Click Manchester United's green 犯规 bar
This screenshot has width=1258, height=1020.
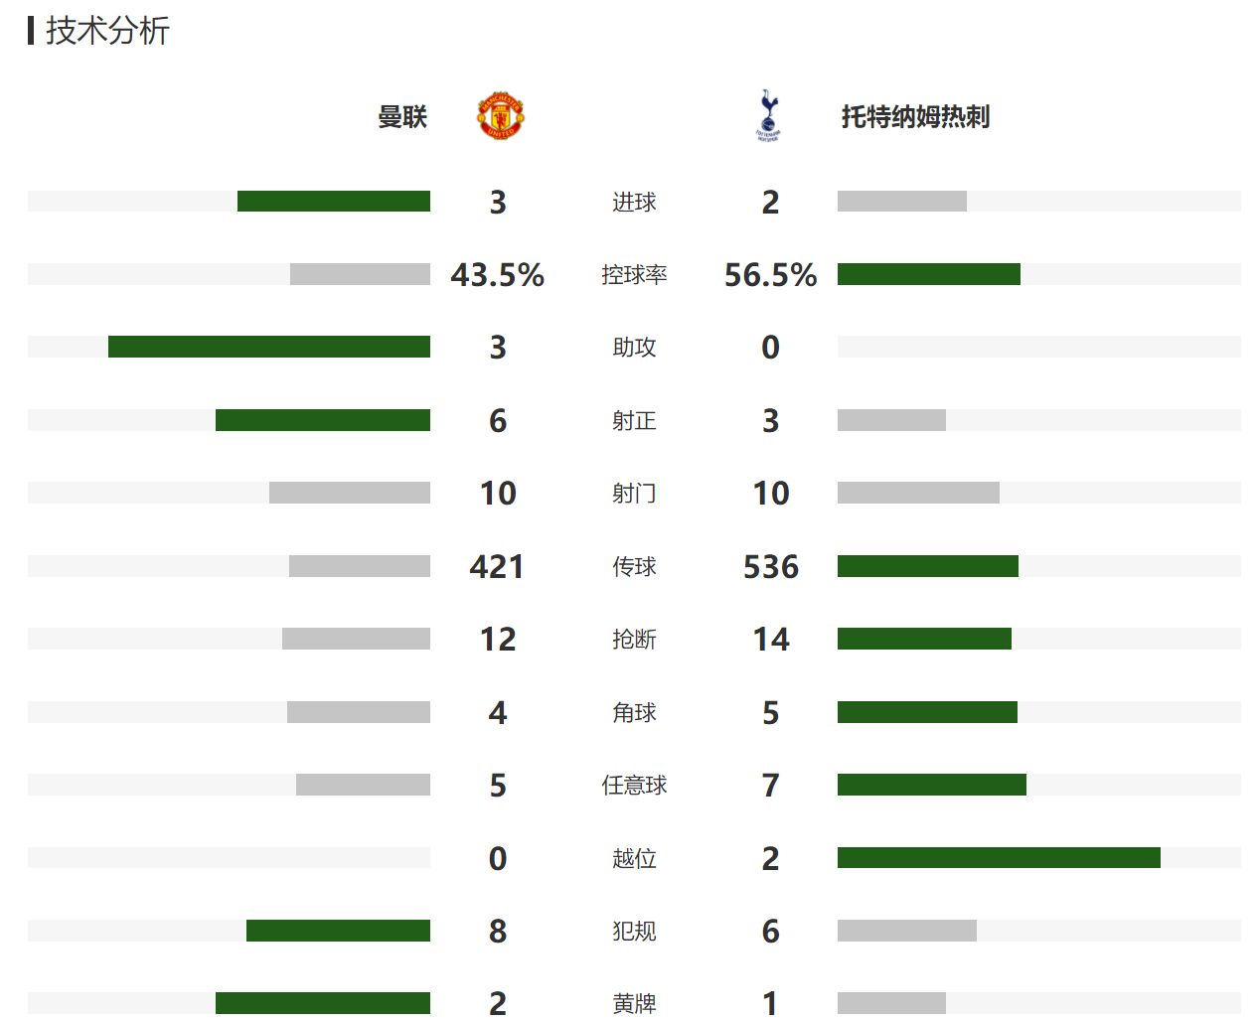click(338, 931)
